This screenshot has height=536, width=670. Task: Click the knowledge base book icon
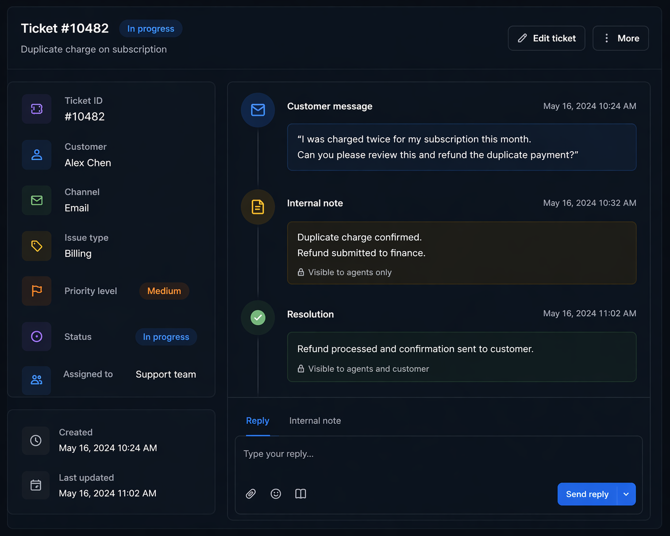tap(301, 493)
